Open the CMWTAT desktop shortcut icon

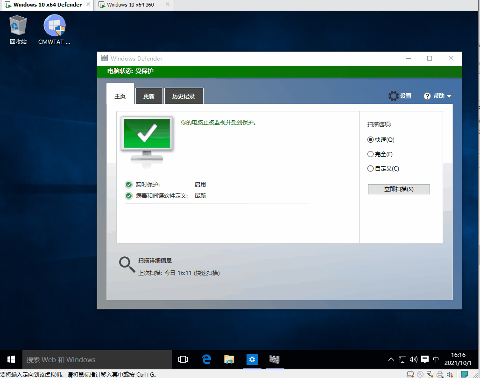[54, 30]
